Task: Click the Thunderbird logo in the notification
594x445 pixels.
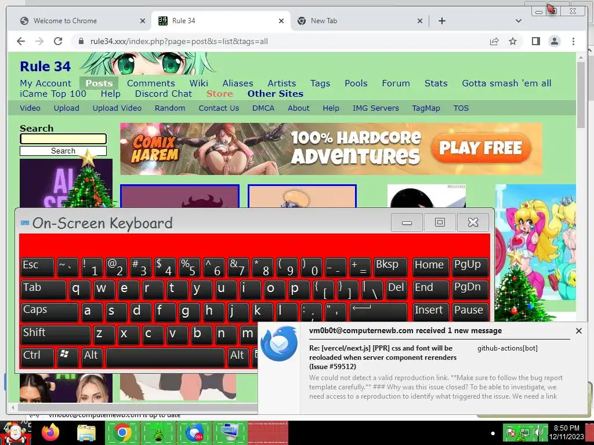Action: tap(280, 343)
